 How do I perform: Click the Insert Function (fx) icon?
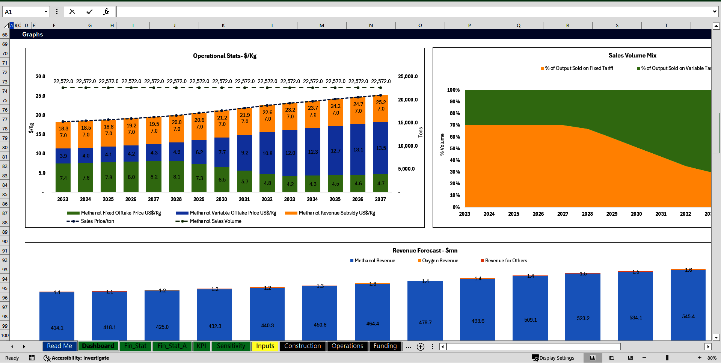point(106,11)
